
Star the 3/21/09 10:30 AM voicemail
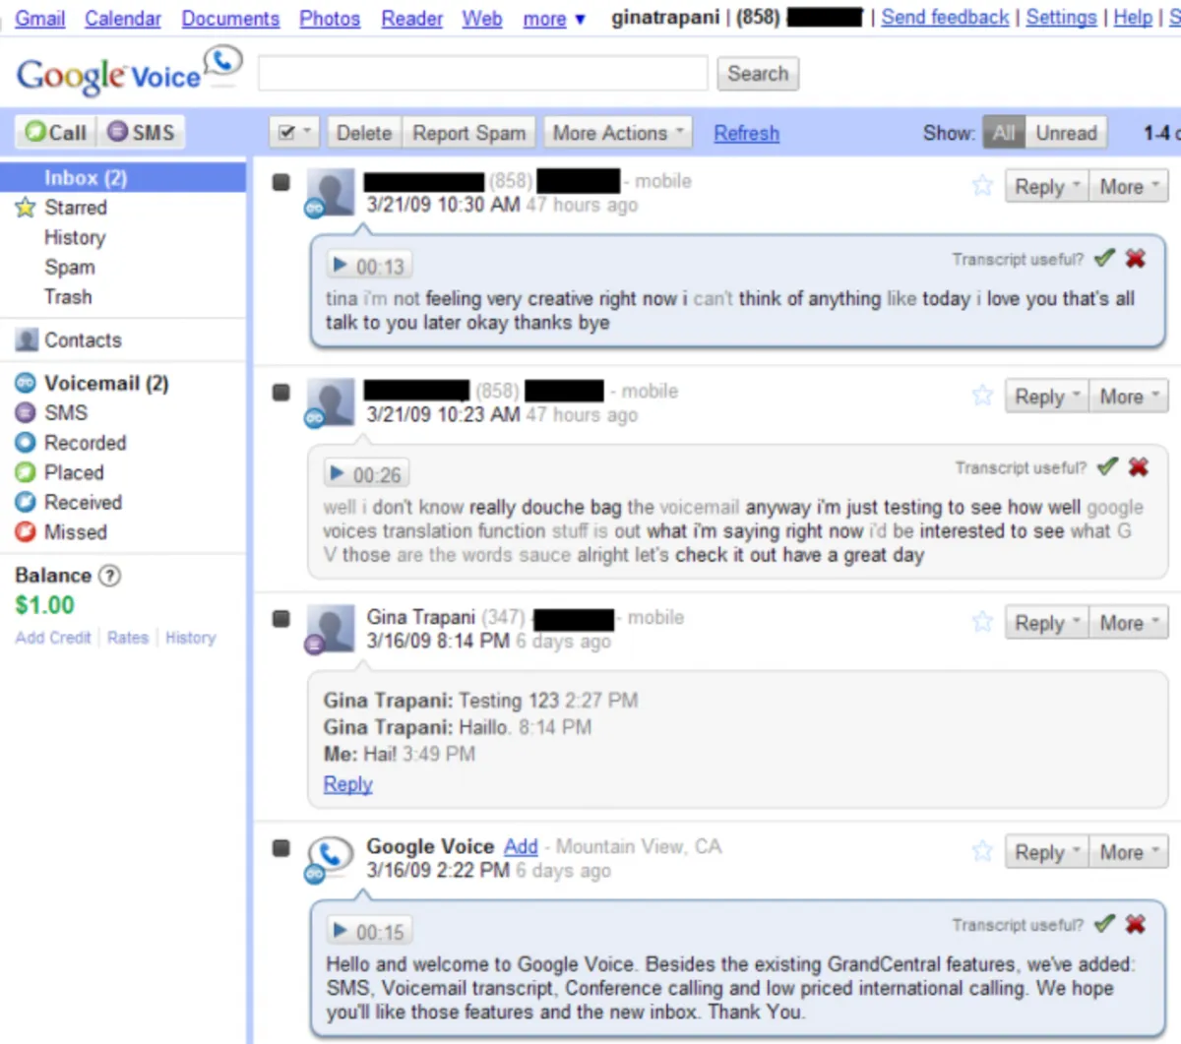pos(982,185)
